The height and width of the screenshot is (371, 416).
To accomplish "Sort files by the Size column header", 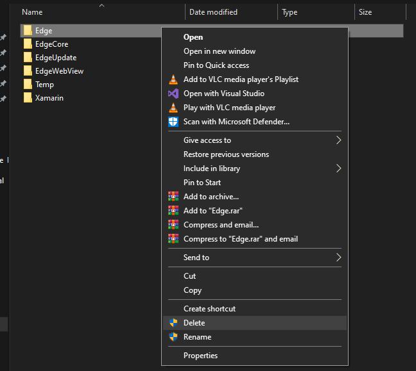I will [365, 12].
